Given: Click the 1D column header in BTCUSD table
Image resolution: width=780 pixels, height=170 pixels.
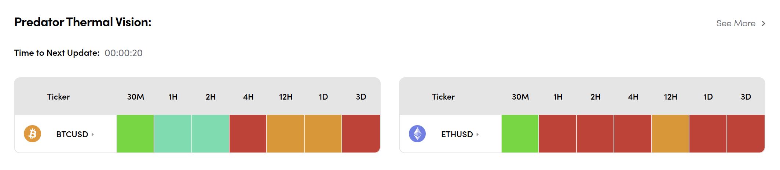Looking at the screenshot, I should pyautogui.click(x=323, y=97).
